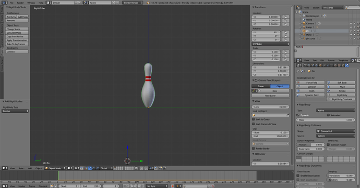Image resolution: width=360 pixels, height=188 pixels.
Task: Click the red auto-keyframe record button
Action: [173, 186]
